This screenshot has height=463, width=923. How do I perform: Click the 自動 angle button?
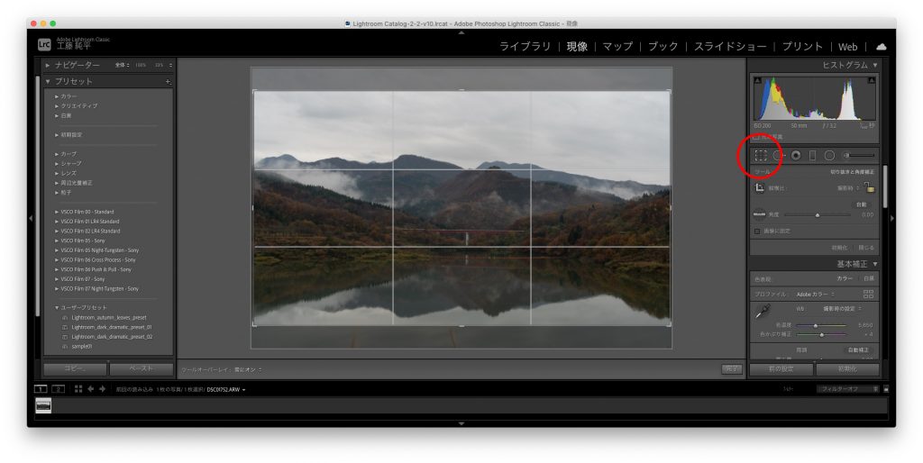click(x=861, y=204)
